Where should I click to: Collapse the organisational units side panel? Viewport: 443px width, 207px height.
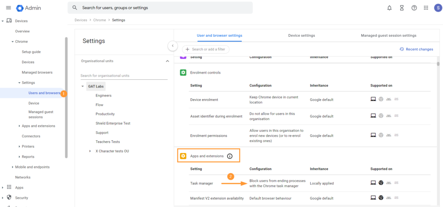click(x=173, y=46)
